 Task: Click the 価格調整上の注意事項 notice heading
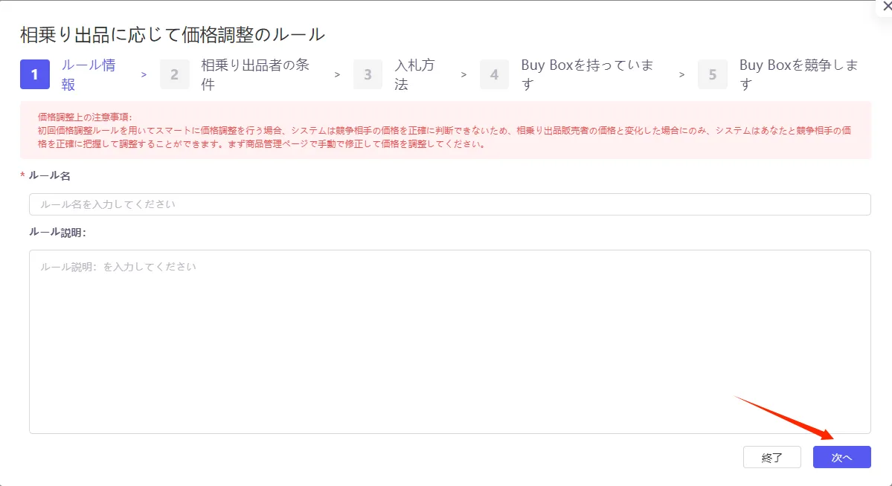click(85, 117)
